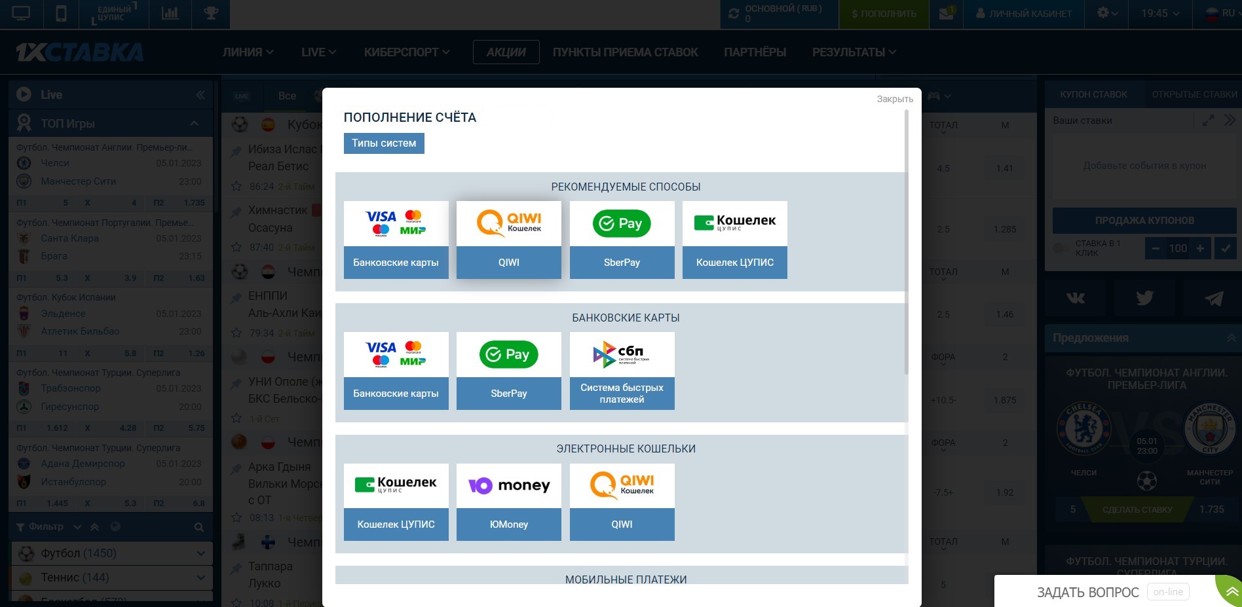Open Telegram social link
Screen dimensions: 1242x607
[1213, 299]
